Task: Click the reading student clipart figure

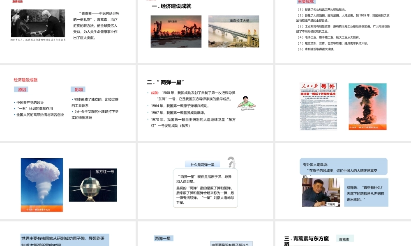Action: coord(246,103)
